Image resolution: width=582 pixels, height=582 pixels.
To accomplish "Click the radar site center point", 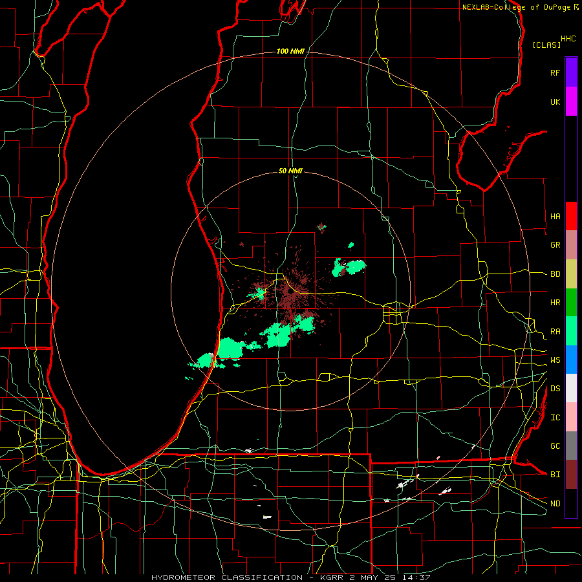I will click(x=290, y=292).
